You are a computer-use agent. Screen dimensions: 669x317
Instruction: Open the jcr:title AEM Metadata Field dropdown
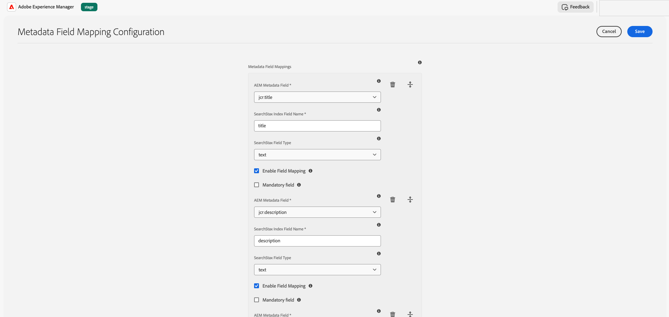point(317,97)
